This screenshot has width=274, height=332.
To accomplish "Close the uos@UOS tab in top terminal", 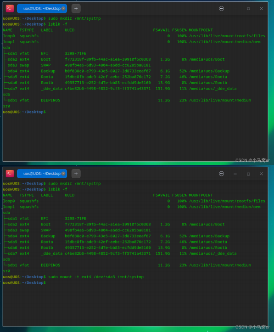I will tap(63, 8).
